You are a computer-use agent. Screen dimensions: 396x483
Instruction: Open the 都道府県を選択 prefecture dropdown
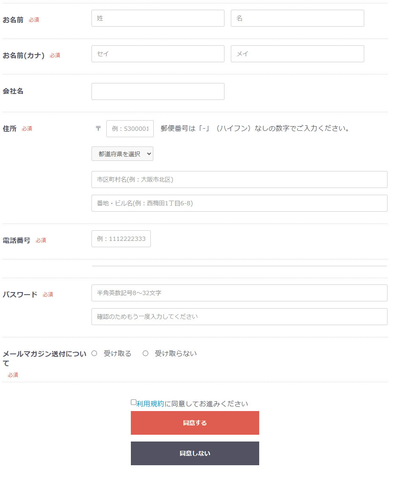[x=122, y=154]
